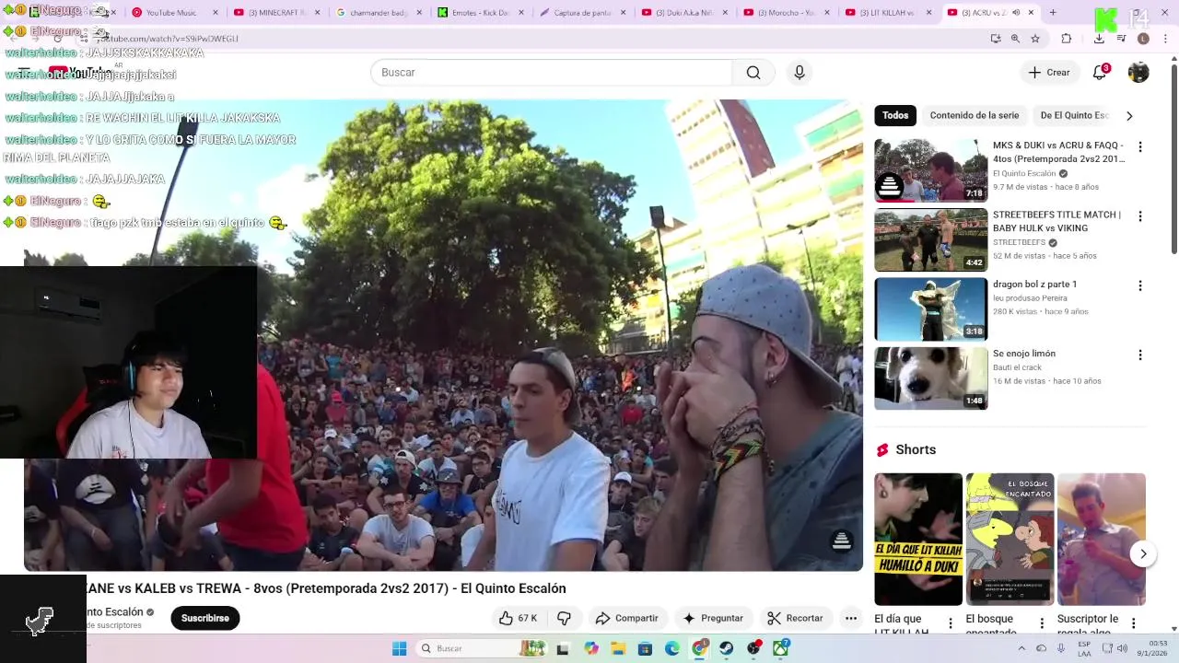Click the search magnifier button on YouTube
The height and width of the screenshot is (663, 1179).
(x=753, y=73)
